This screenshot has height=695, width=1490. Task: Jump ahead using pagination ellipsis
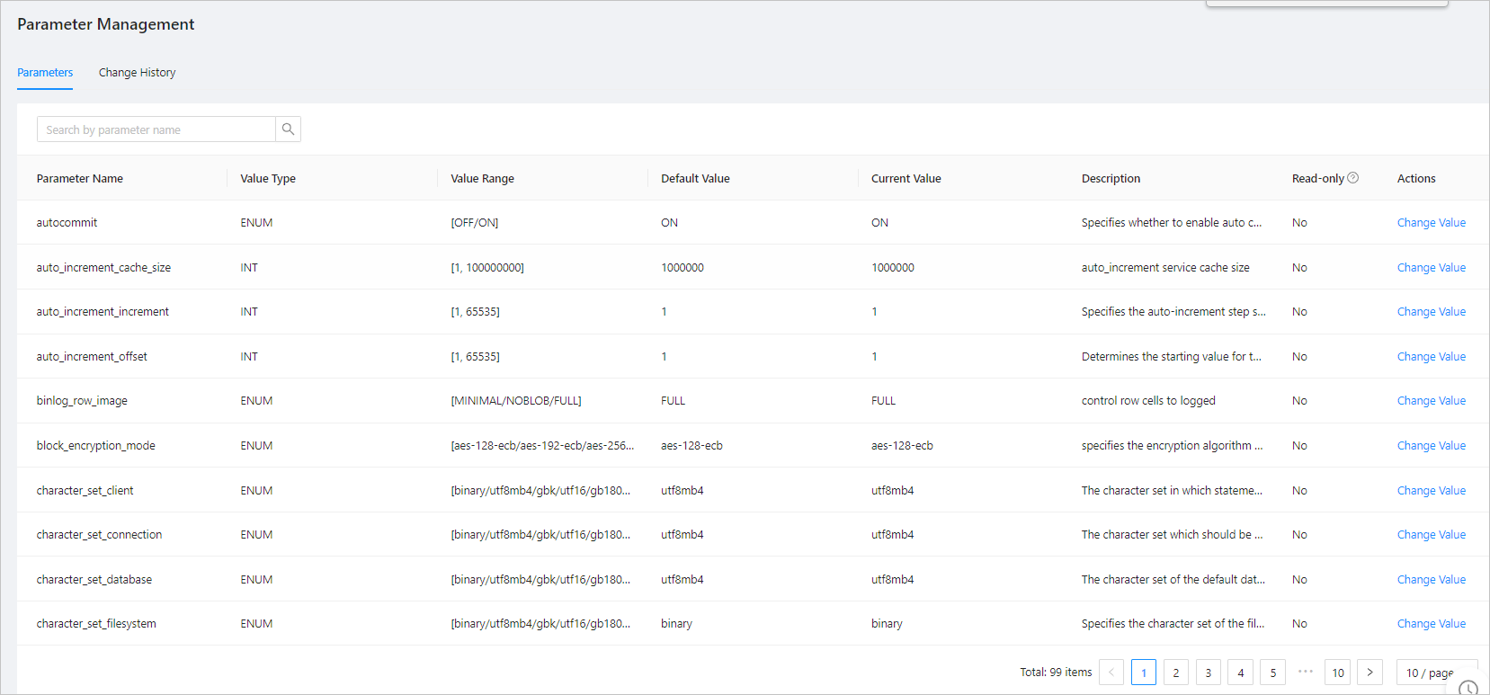point(1306,673)
